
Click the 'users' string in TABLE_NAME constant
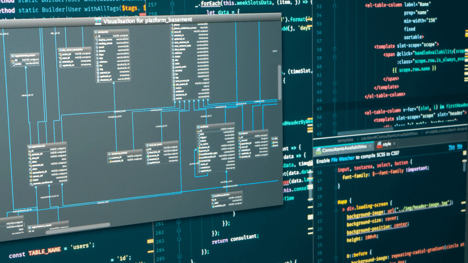click(81, 245)
